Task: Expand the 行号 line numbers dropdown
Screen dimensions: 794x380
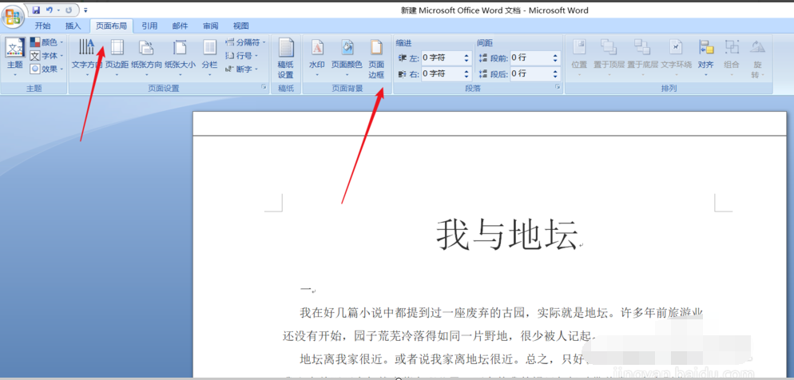Action: pyautogui.click(x=242, y=56)
